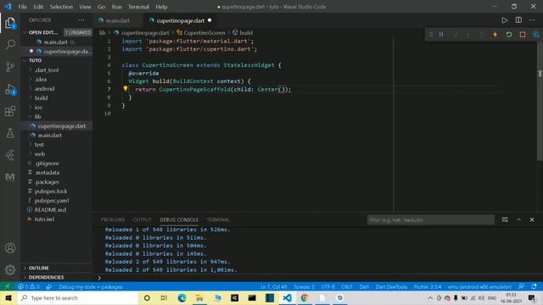
Task: Expand the android folder
Action: click(x=44, y=88)
